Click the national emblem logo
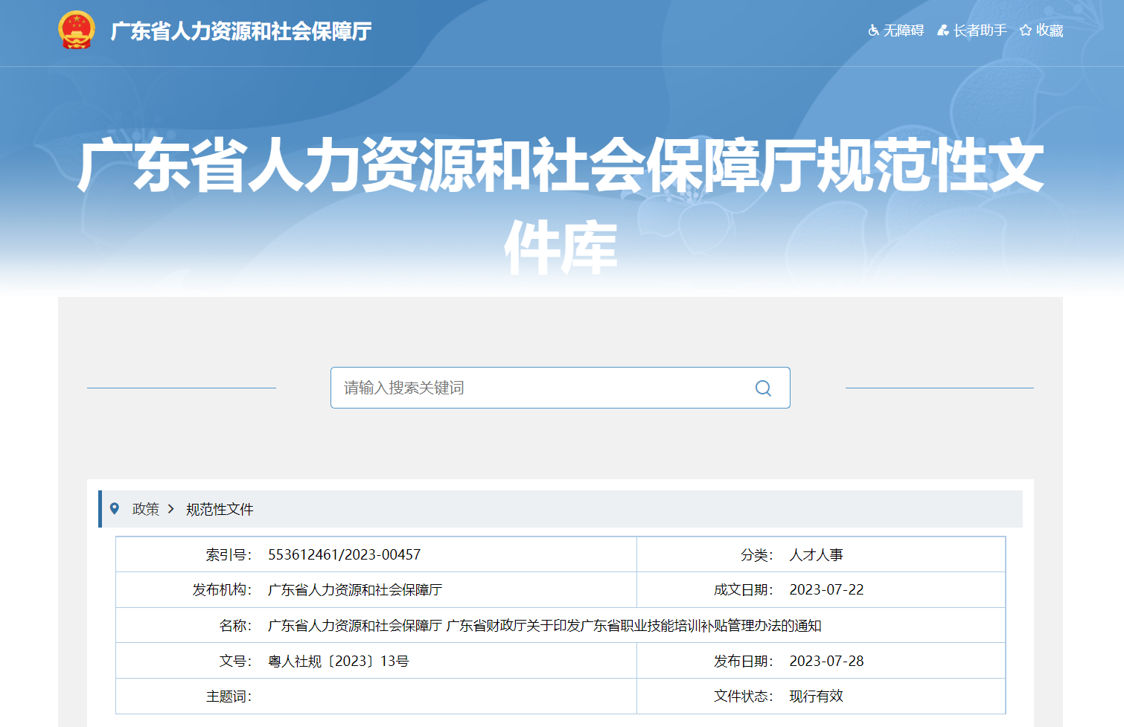 (77, 31)
